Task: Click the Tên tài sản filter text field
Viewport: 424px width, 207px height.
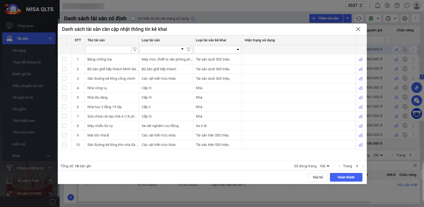Action: coord(108,50)
